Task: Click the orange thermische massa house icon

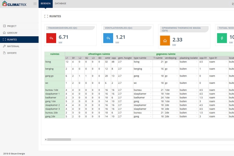Action: (x=165, y=41)
